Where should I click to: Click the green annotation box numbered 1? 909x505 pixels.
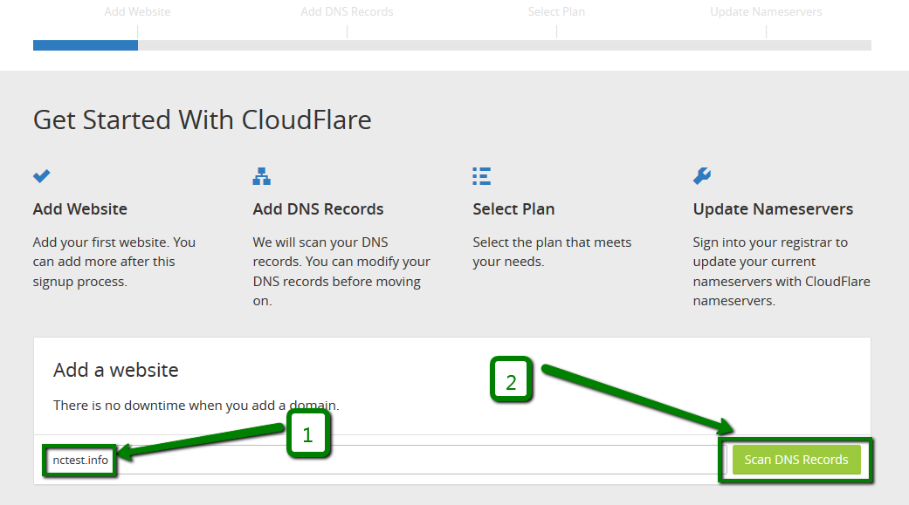click(307, 434)
